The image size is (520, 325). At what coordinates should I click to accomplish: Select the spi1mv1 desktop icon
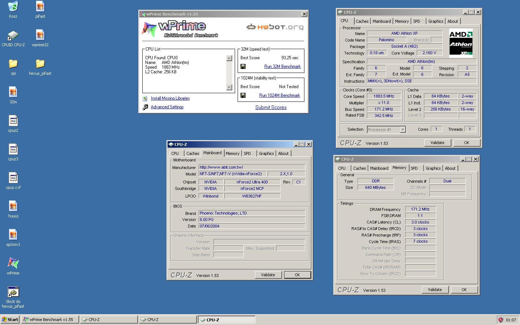pos(13,235)
